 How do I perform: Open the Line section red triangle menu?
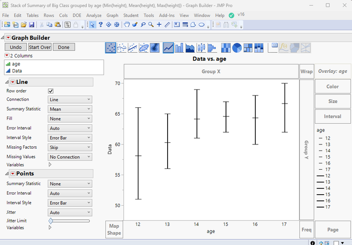[x=13, y=82]
